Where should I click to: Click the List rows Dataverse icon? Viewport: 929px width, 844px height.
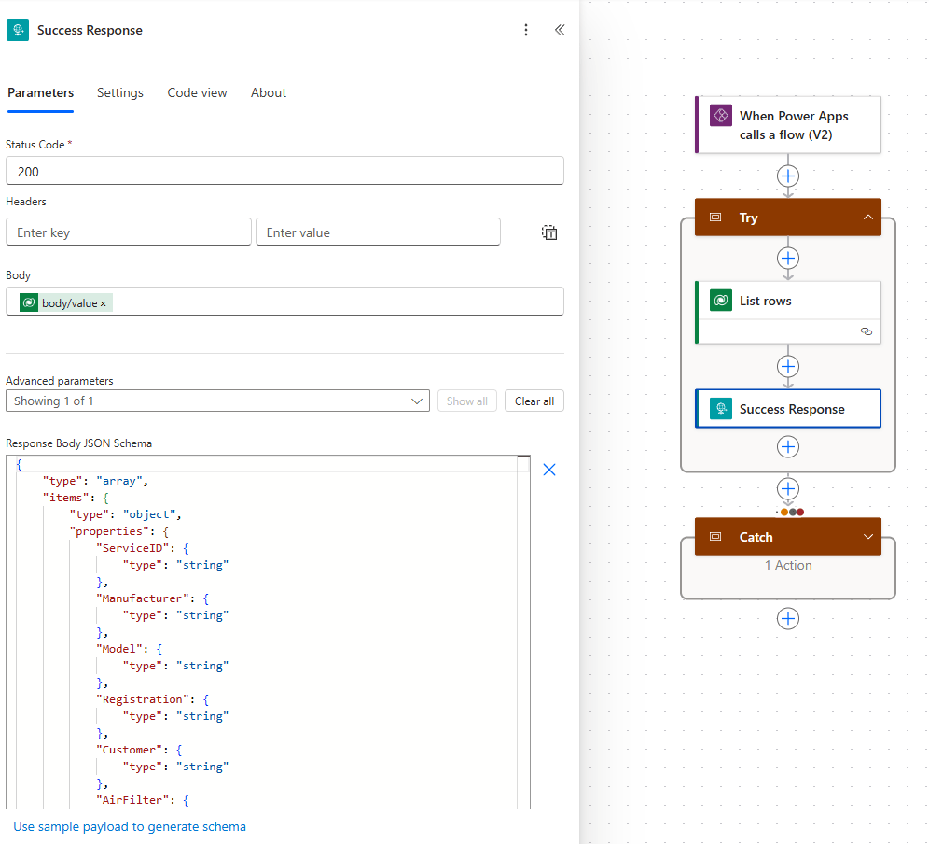[720, 301]
